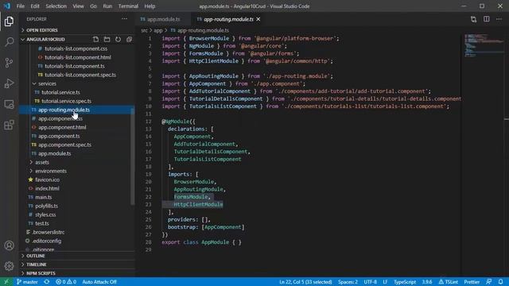
Task: Open the Terminal menu
Action: click(x=128, y=6)
